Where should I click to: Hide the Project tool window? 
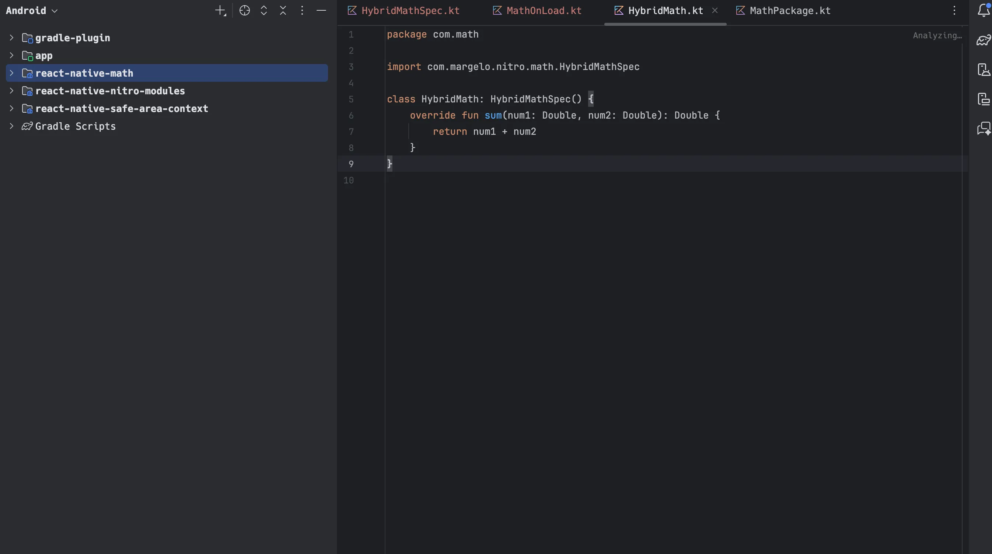pos(322,10)
